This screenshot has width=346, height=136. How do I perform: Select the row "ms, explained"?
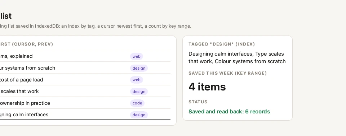coord(85,56)
